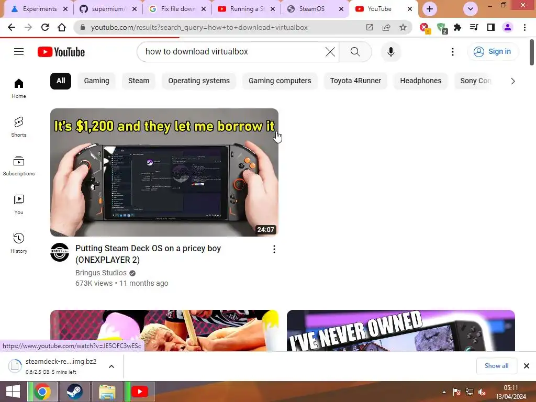Switch to the Fix file down Google tab
This screenshot has height=402, width=536.
click(178, 9)
